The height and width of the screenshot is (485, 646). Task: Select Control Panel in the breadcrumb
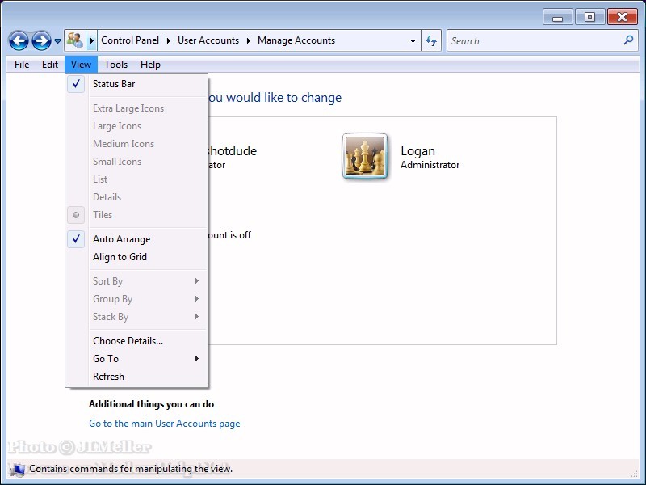(130, 40)
